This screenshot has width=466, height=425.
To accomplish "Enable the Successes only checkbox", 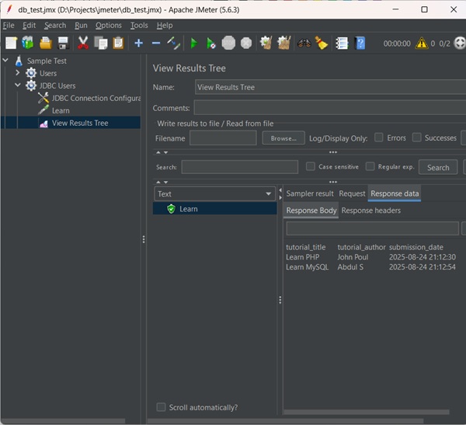I will click(416, 138).
